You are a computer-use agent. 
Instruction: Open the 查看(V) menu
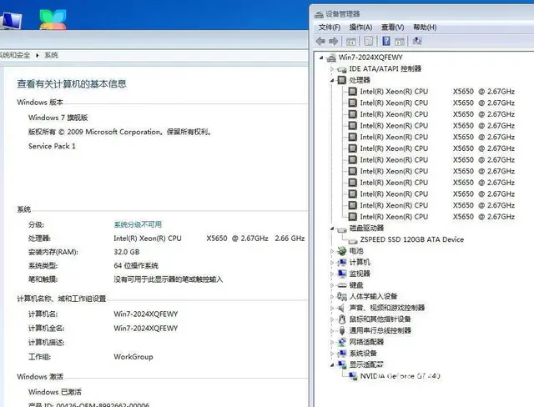point(393,28)
